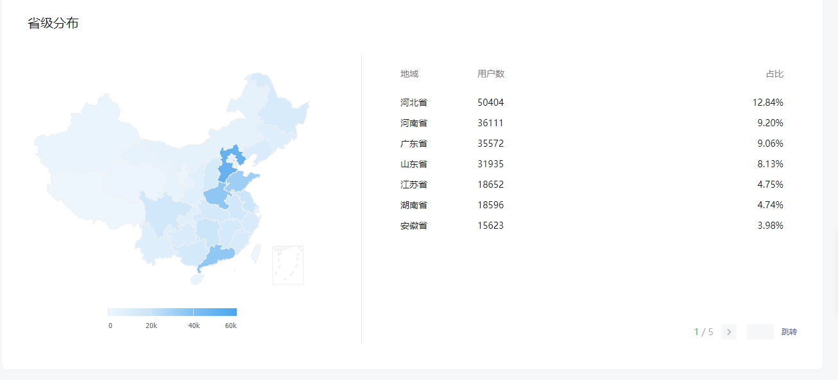The width and height of the screenshot is (838, 380).
Task: Click the 1 / 5 page indicator
Action: (704, 332)
